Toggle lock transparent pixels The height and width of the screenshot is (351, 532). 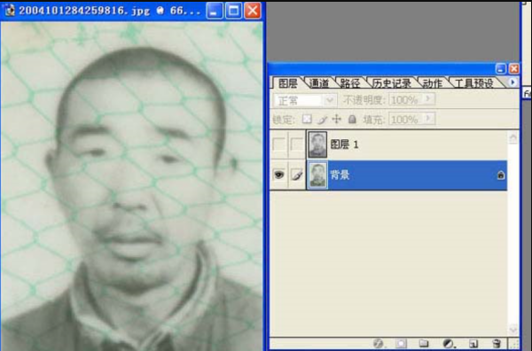307,119
